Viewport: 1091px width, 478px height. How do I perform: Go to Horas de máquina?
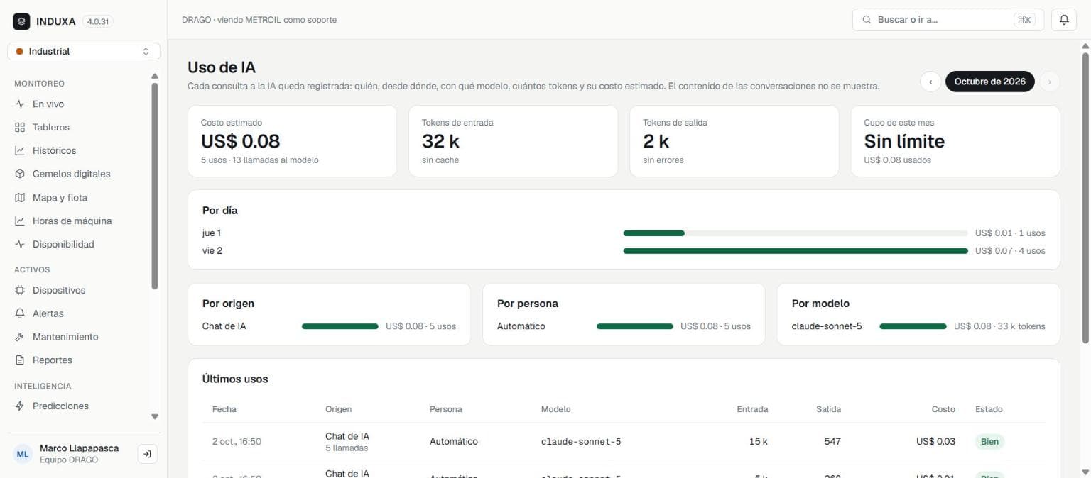pos(78,221)
